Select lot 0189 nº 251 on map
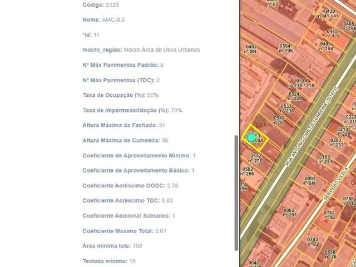The image size is (356, 267). (325, 160)
